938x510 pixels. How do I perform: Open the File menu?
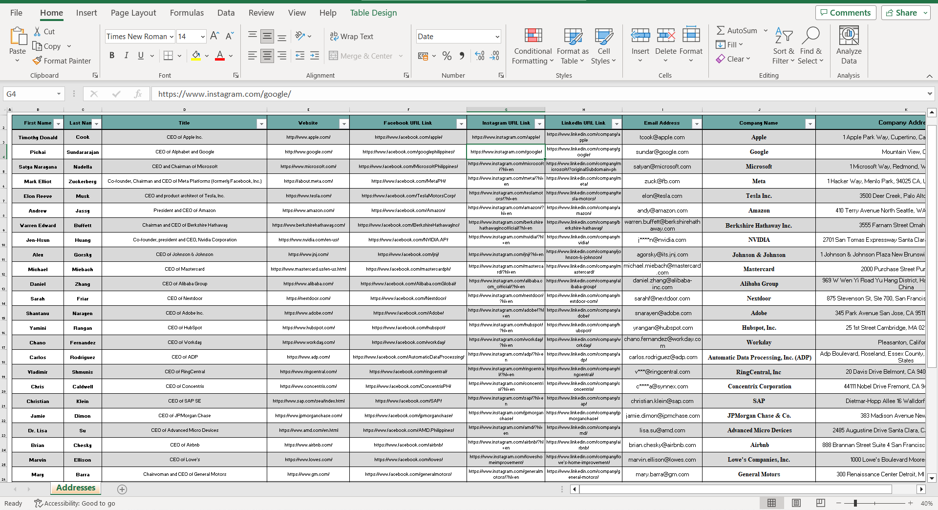coord(16,13)
